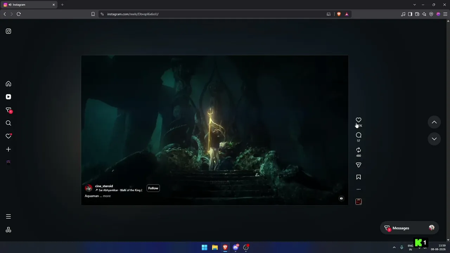
Task: Open reel options three-dot menu
Action: pos(359,189)
